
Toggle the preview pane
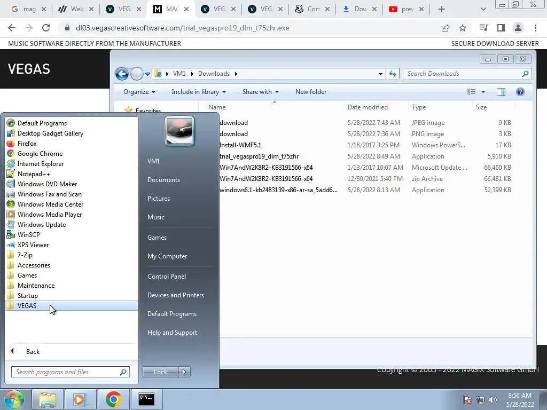(501, 92)
